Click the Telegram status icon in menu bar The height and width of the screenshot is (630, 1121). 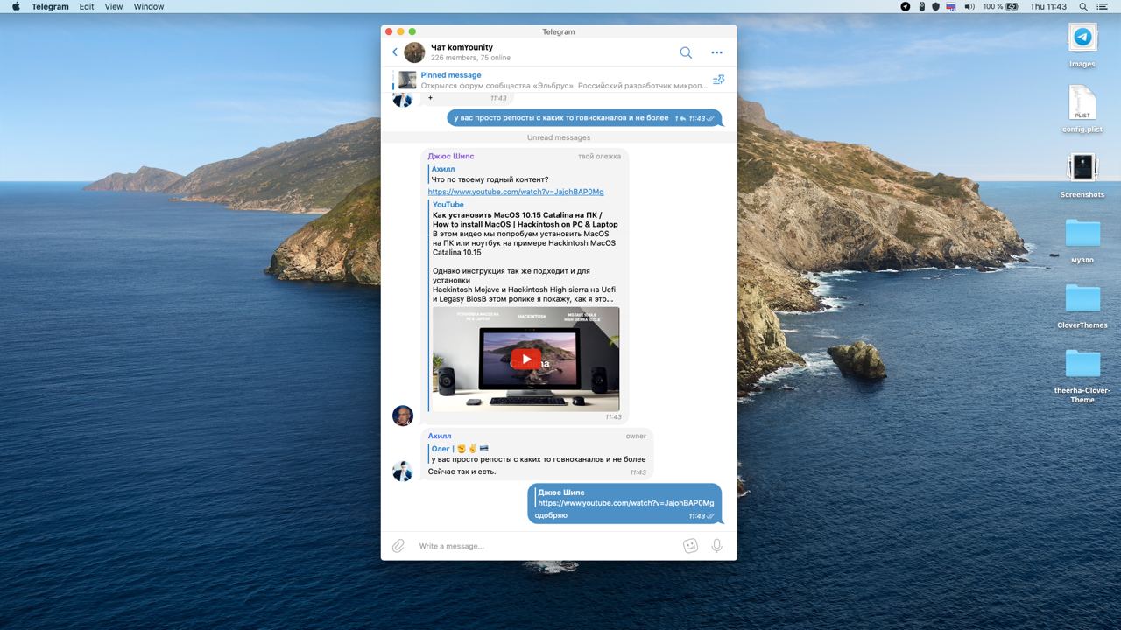pos(906,6)
